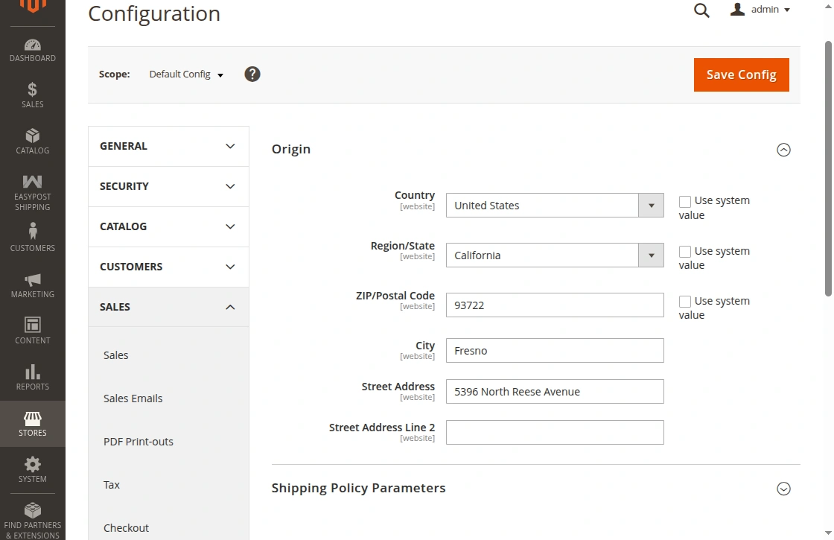
Task: Expand the CATALOG configuration group
Action: [x=168, y=226]
